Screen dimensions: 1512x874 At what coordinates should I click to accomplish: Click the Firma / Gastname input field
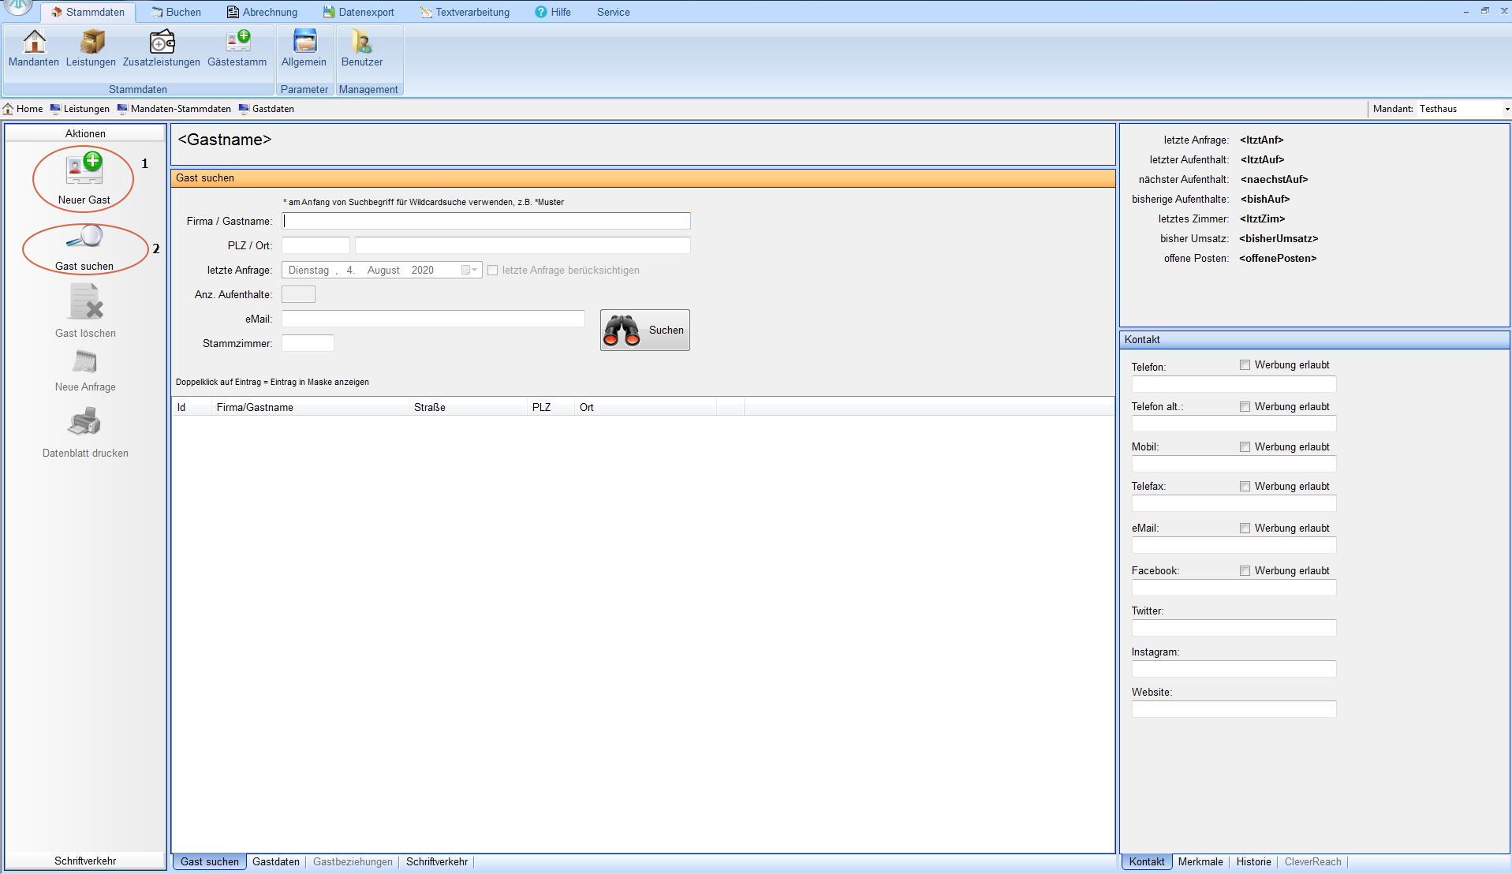point(486,222)
